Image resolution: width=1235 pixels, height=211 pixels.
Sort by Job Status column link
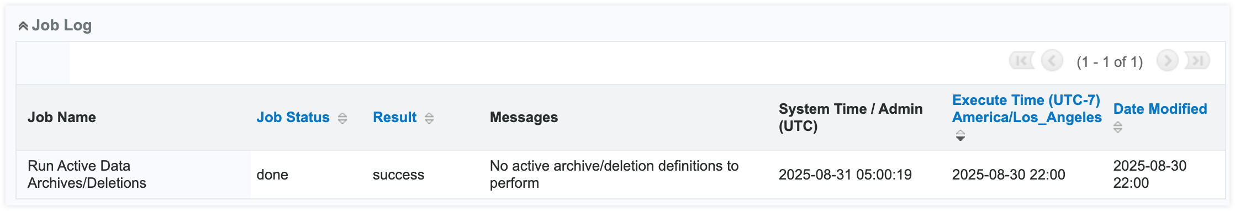(x=293, y=117)
